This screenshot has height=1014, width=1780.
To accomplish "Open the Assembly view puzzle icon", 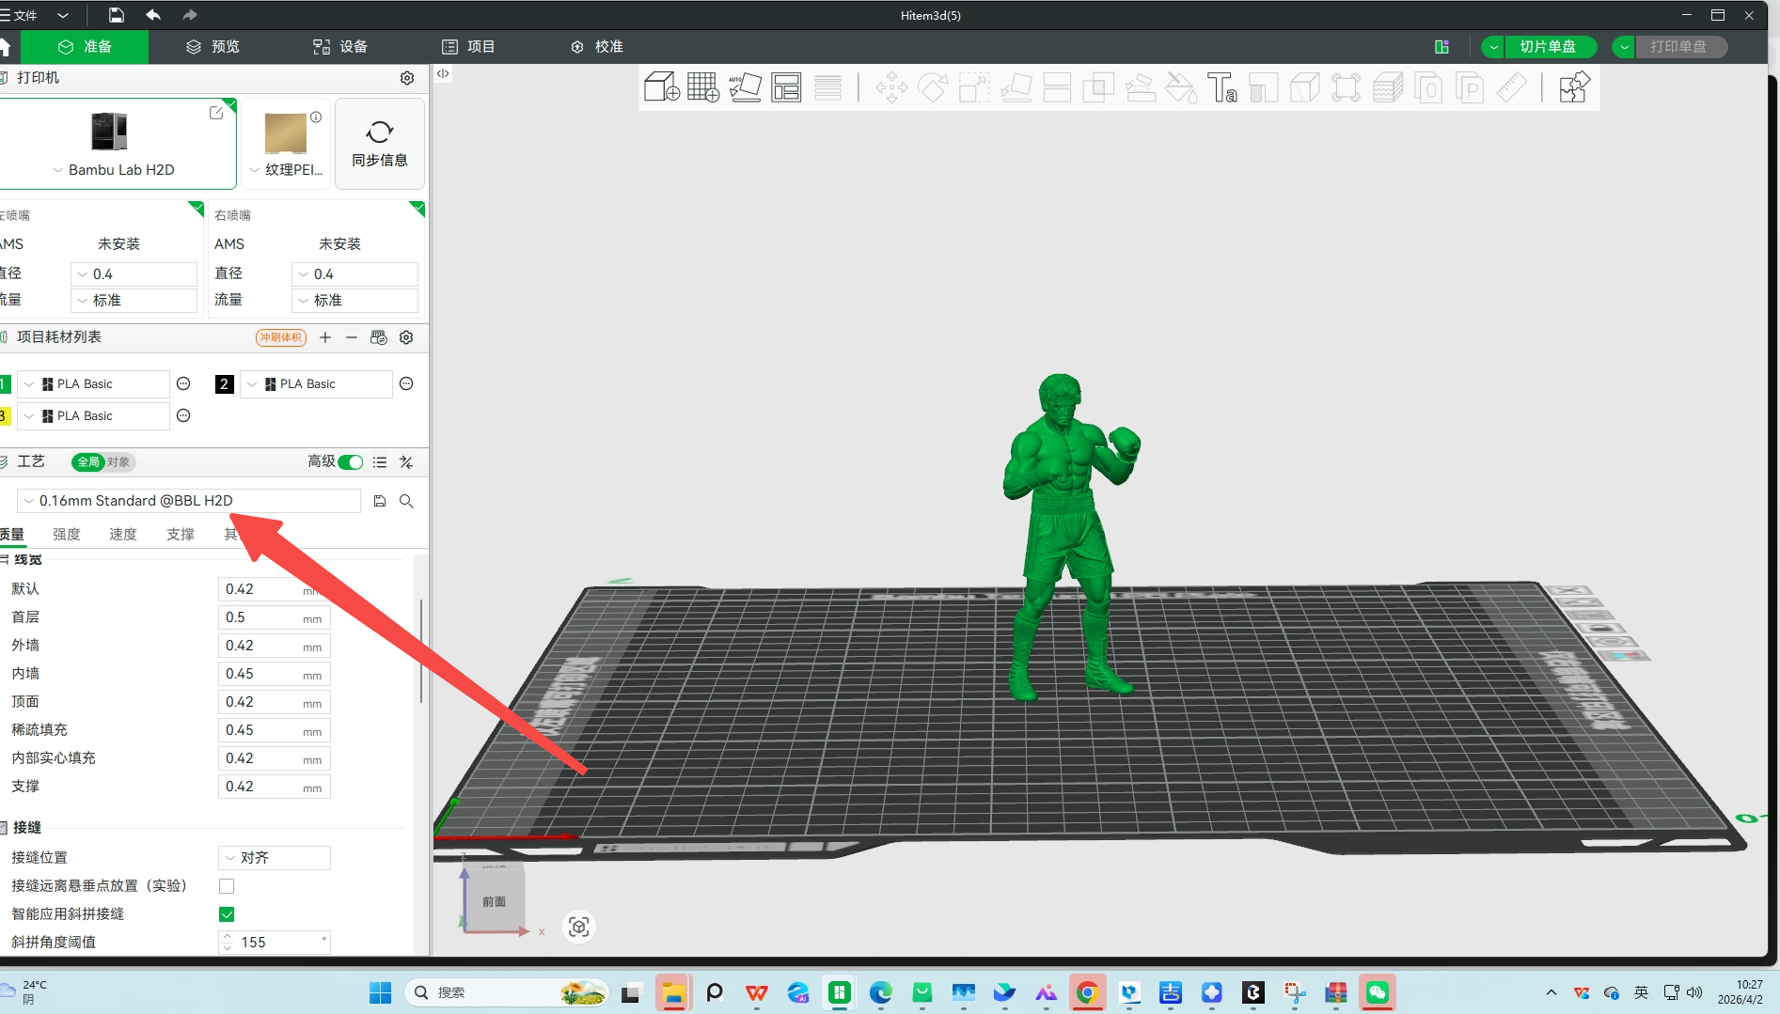I will pos(1573,87).
